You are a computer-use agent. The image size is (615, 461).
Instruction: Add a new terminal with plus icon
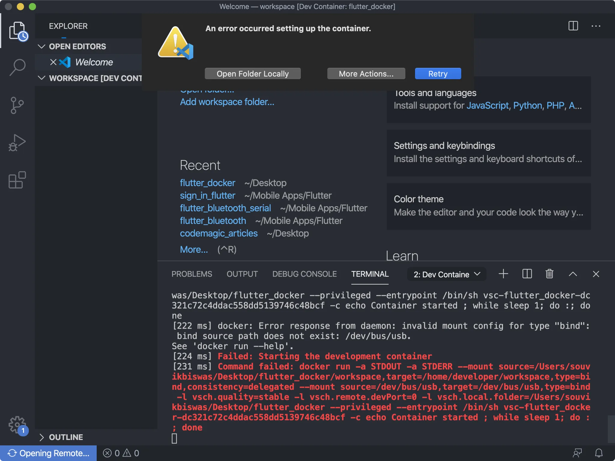pos(503,274)
